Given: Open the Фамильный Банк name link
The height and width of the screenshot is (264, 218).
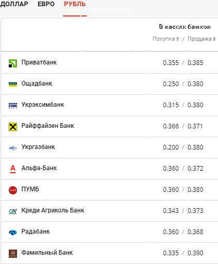Looking at the screenshot, I should [x=47, y=253].
